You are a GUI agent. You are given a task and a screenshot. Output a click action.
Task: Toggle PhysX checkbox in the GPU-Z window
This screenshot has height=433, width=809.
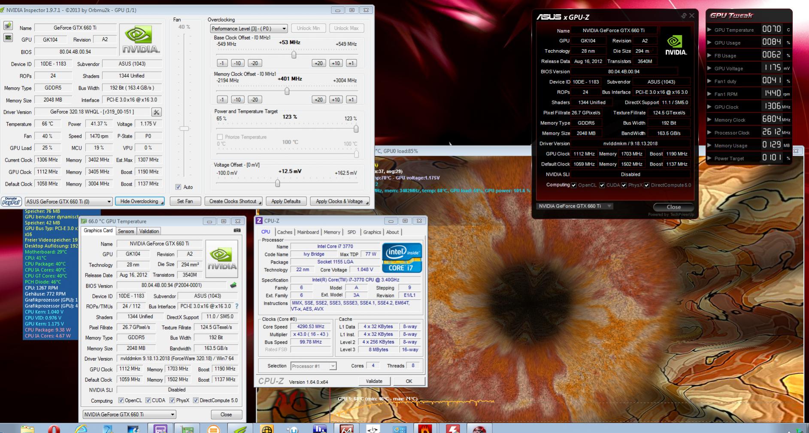tap(172, 400)
